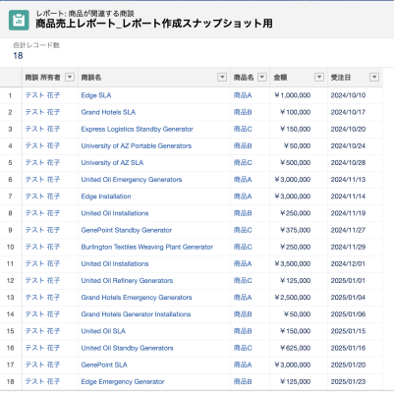Open Edge Emergency Generator link

[123, 381]
